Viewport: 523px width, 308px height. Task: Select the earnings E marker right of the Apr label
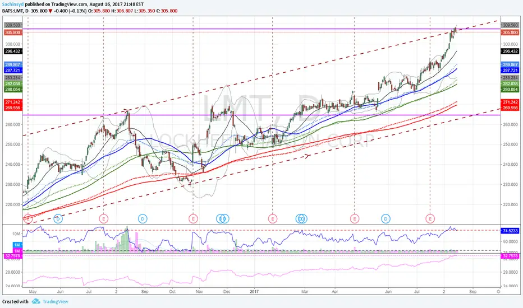tap(354, 219)
